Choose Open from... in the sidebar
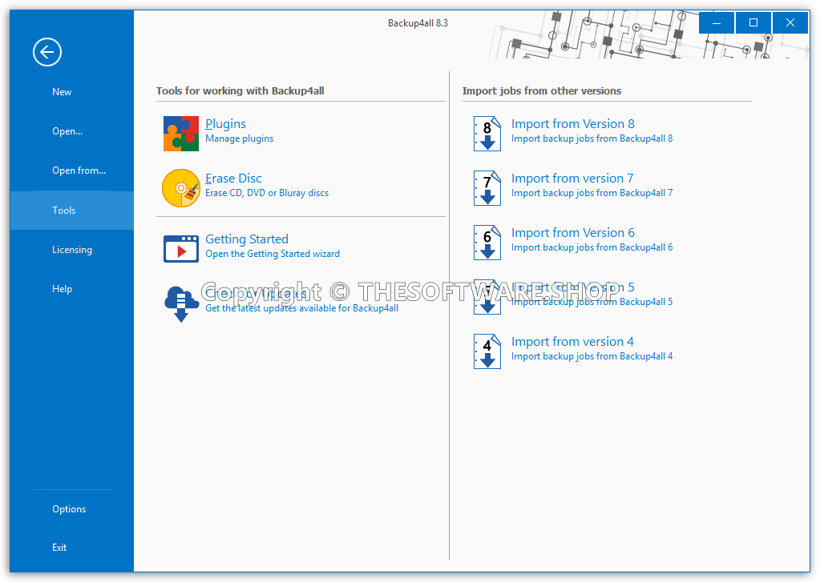The height and width of the screenshot is (582, 820). coord(71,171)
